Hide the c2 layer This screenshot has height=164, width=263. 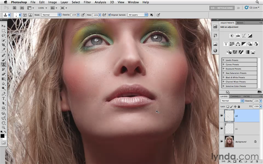coord(222,116)
